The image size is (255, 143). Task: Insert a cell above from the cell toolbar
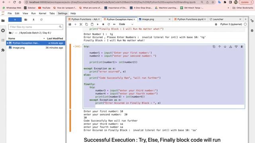tap(230, 47)
